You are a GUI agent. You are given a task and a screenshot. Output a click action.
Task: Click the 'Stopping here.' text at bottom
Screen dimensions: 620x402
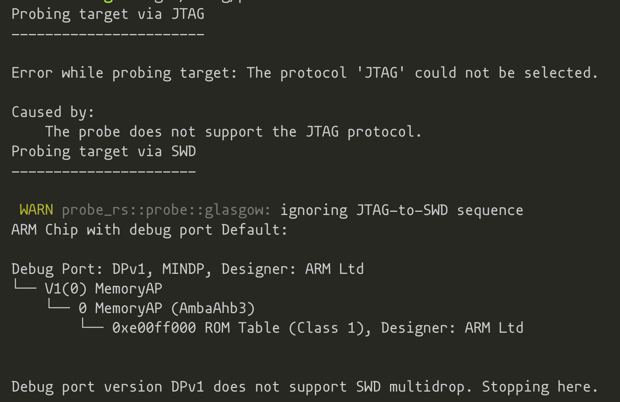[x=540, y=387]
